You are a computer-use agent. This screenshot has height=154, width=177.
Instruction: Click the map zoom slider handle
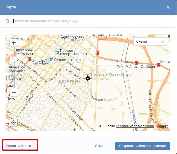click(13, 59)
